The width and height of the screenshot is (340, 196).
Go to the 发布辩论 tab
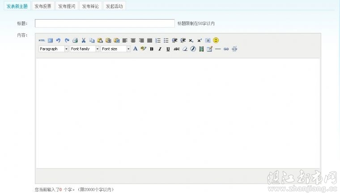90,6
